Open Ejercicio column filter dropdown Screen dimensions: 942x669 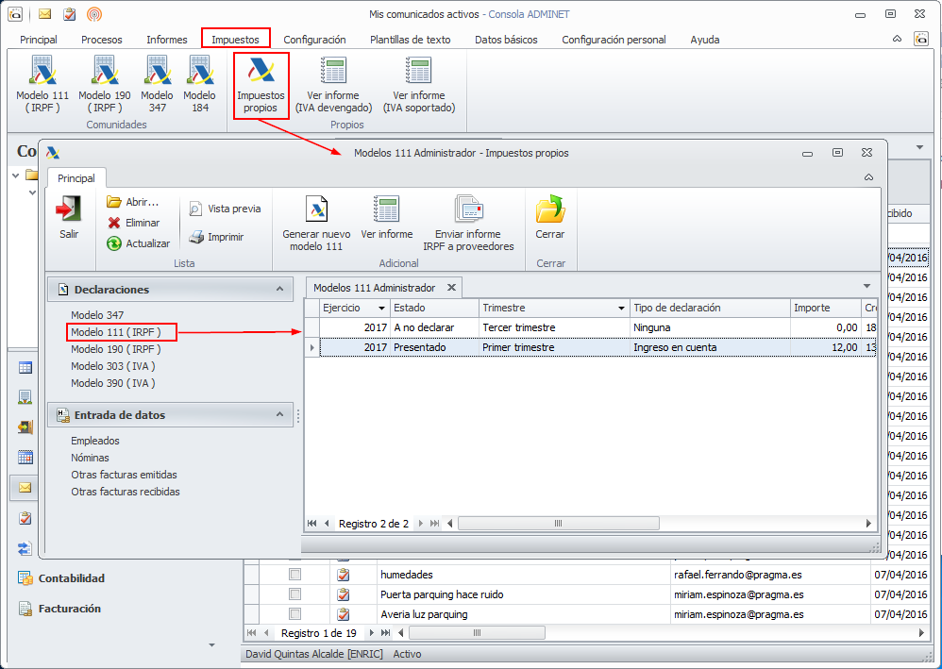point(381,308)
